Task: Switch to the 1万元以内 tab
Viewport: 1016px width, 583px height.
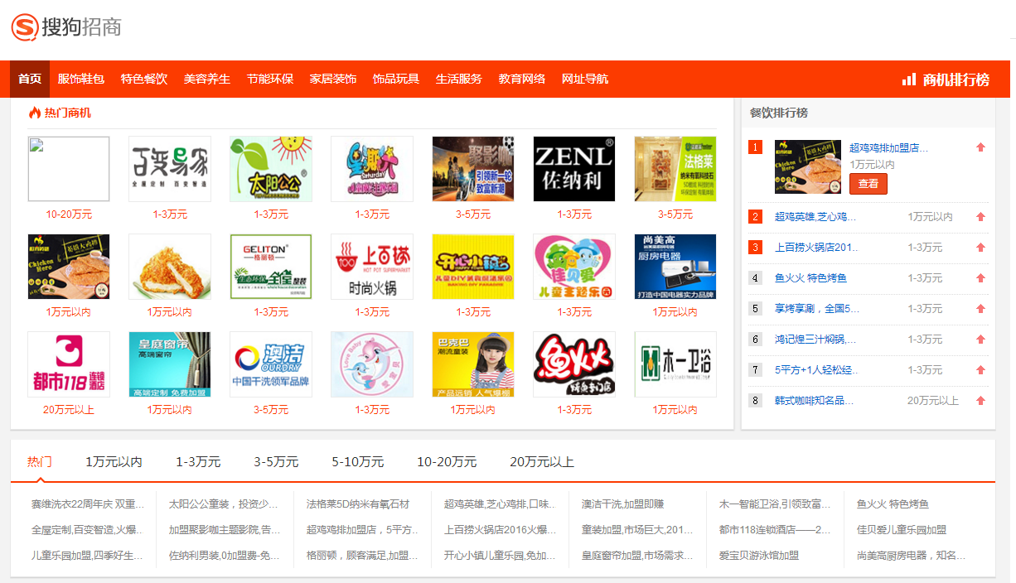Action: (114, 461)
